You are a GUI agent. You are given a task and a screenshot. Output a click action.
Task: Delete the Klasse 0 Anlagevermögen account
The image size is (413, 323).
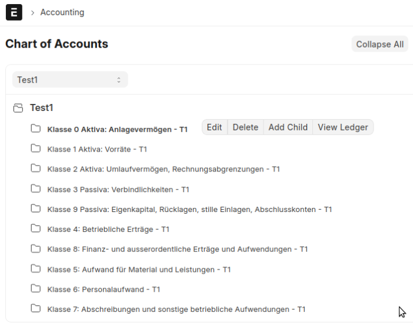tap(245, 127)
